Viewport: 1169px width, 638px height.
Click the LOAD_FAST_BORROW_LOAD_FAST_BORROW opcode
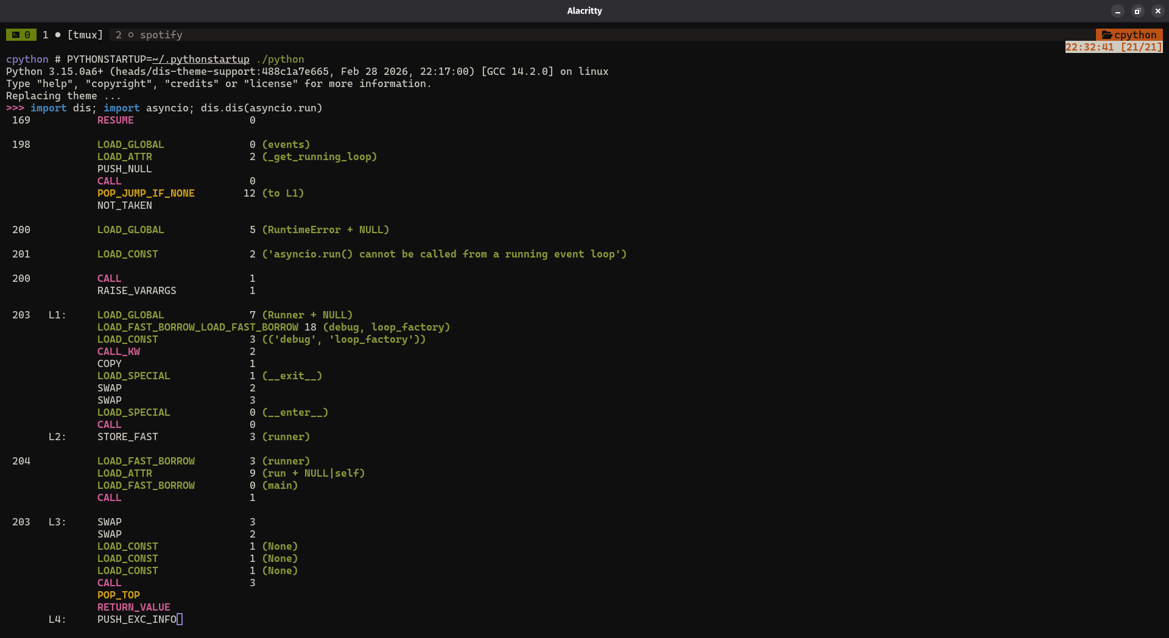click(x=198, y=327)
